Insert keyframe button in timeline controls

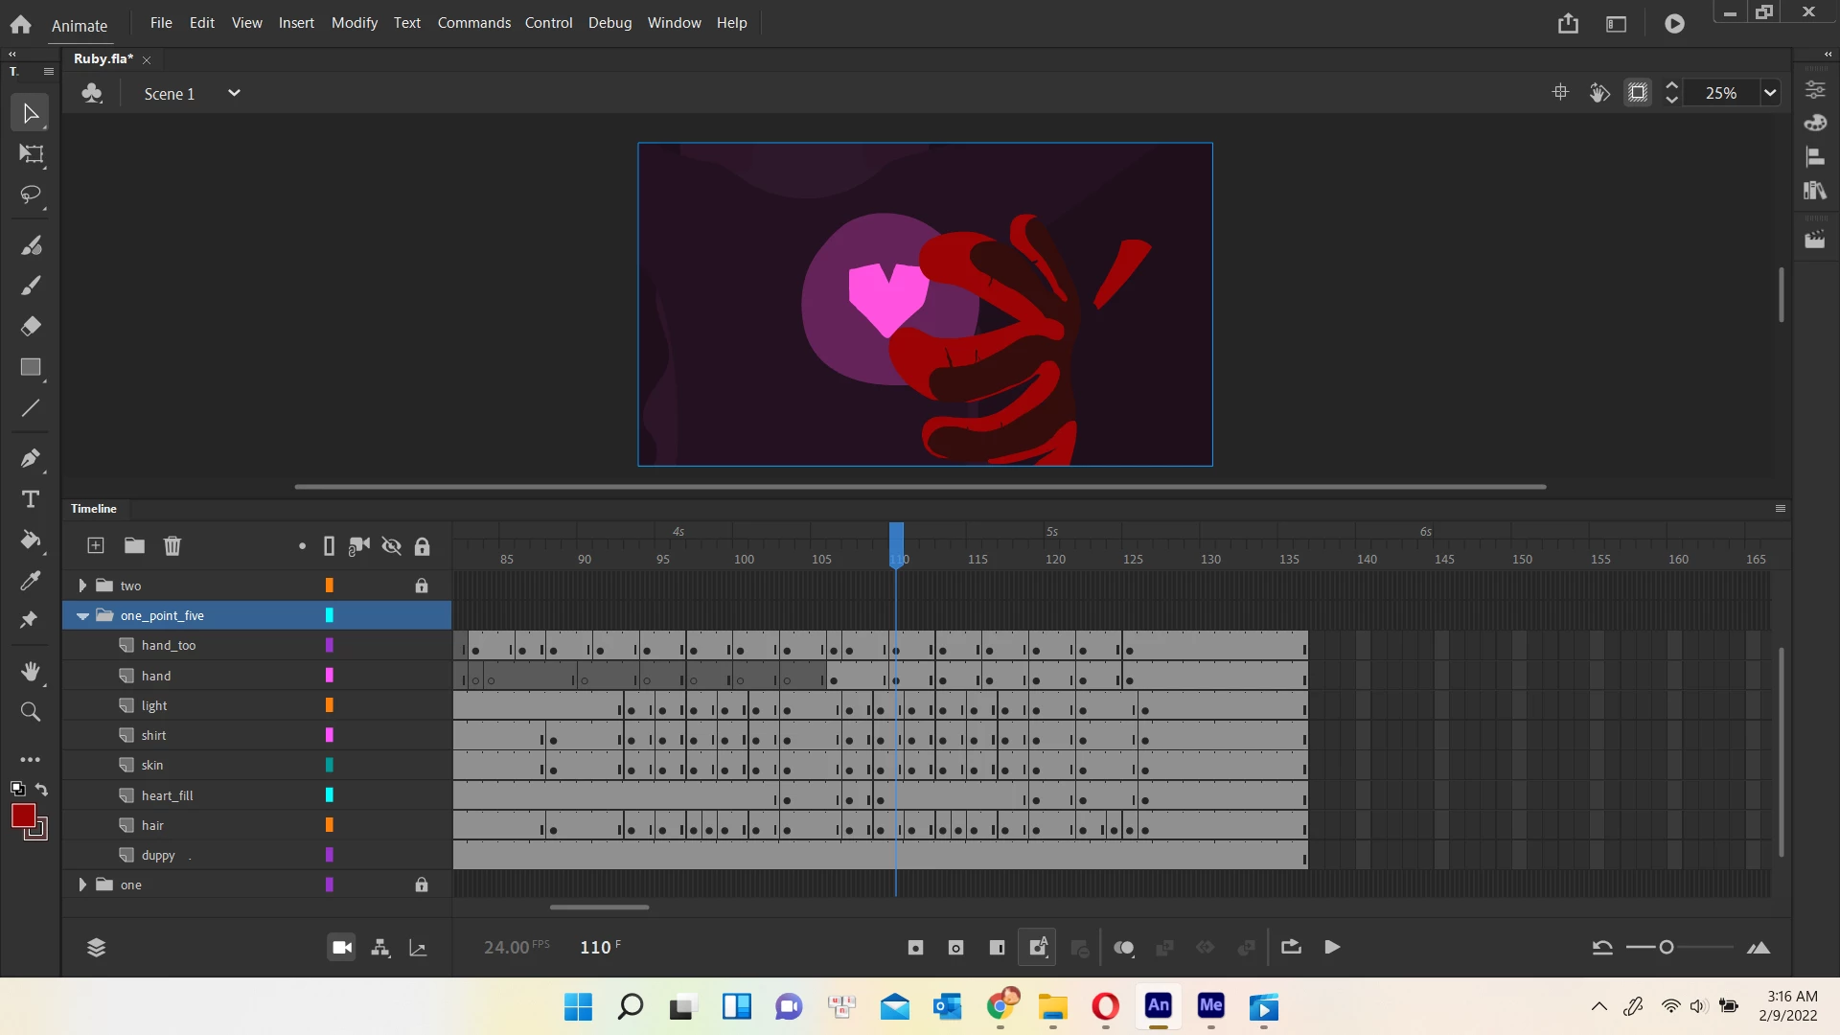coord(915,948)
